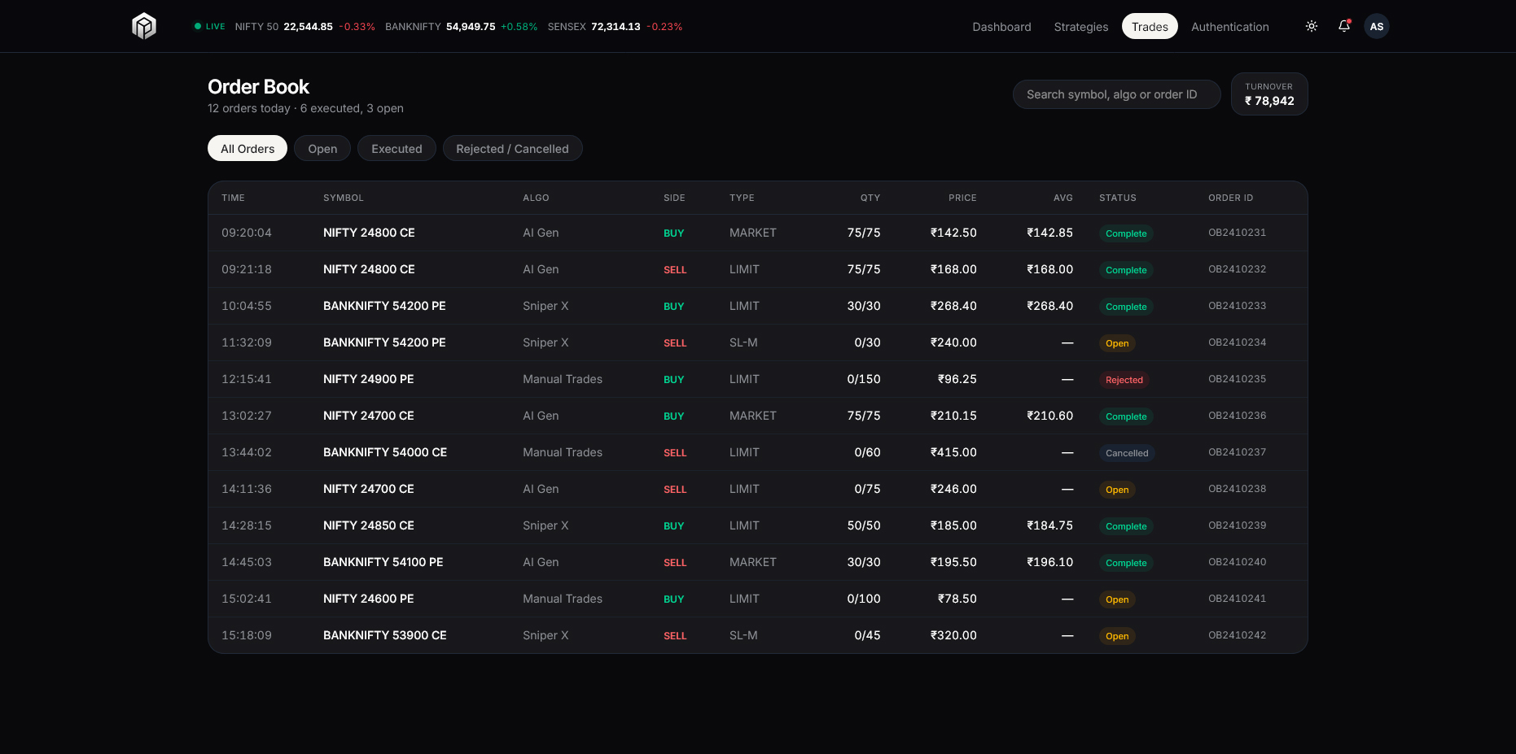Switch to the Authentication tab
This screenshot has height=754, width=1516.
(x=1229, y=27)
